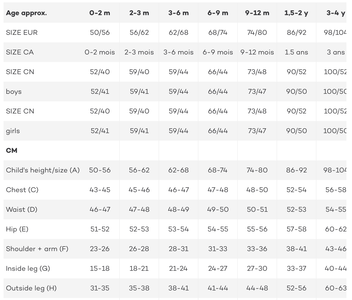Click the "Outside leg (H)" row label
The width and height of the screenshot is (352, 300).
(x=31, y=288)
